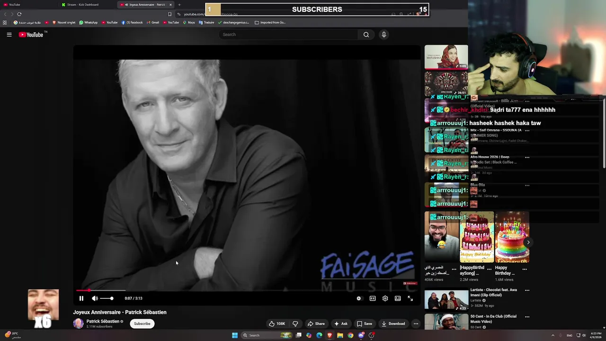Open the WhatsApp bookmark
Screen dimensions: 606x341
click(x=89, y=22)
